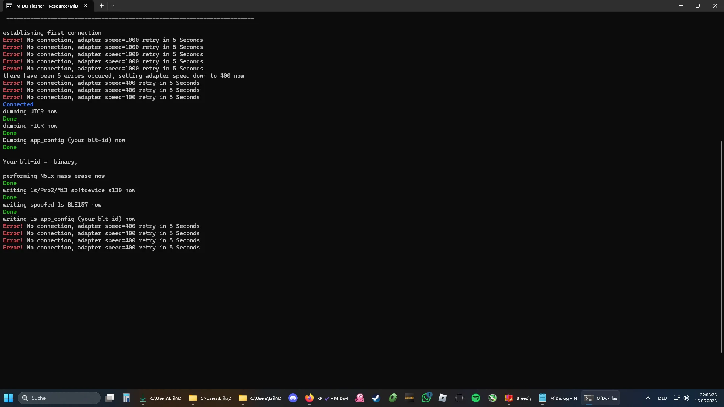This screenshot has height=407, width=724.
Task: Click the terminal vertical scrollbar
Action: coord(721,247)
